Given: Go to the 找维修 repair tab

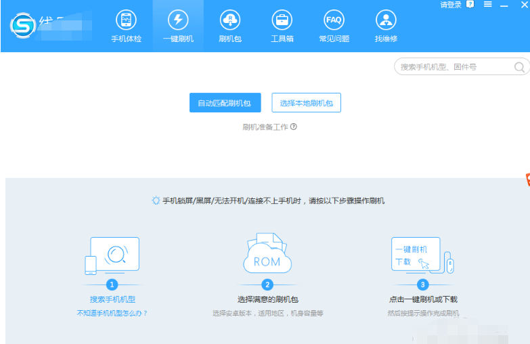Looking at the screenshot, I should 386,26.
